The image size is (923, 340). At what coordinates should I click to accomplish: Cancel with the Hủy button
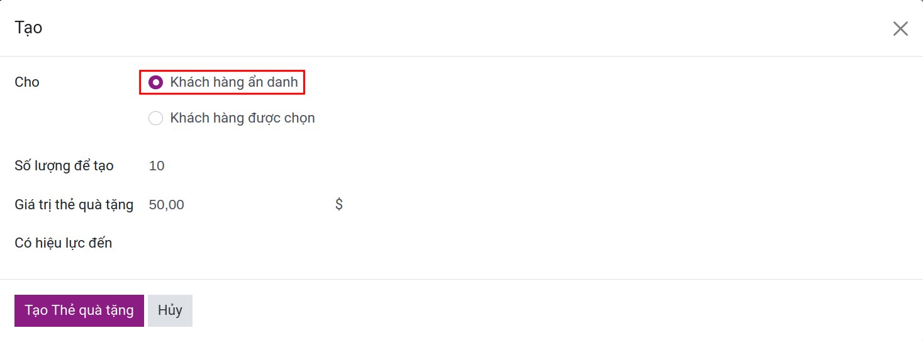(170, 310)
